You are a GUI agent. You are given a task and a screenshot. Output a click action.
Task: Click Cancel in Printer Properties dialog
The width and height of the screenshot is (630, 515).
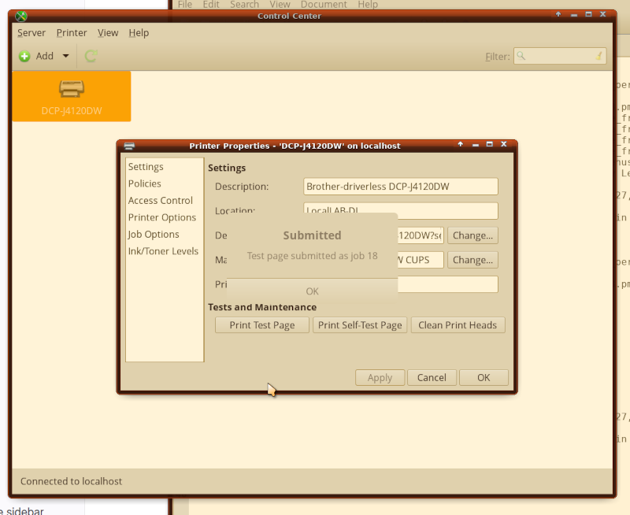tap(432, 378)
